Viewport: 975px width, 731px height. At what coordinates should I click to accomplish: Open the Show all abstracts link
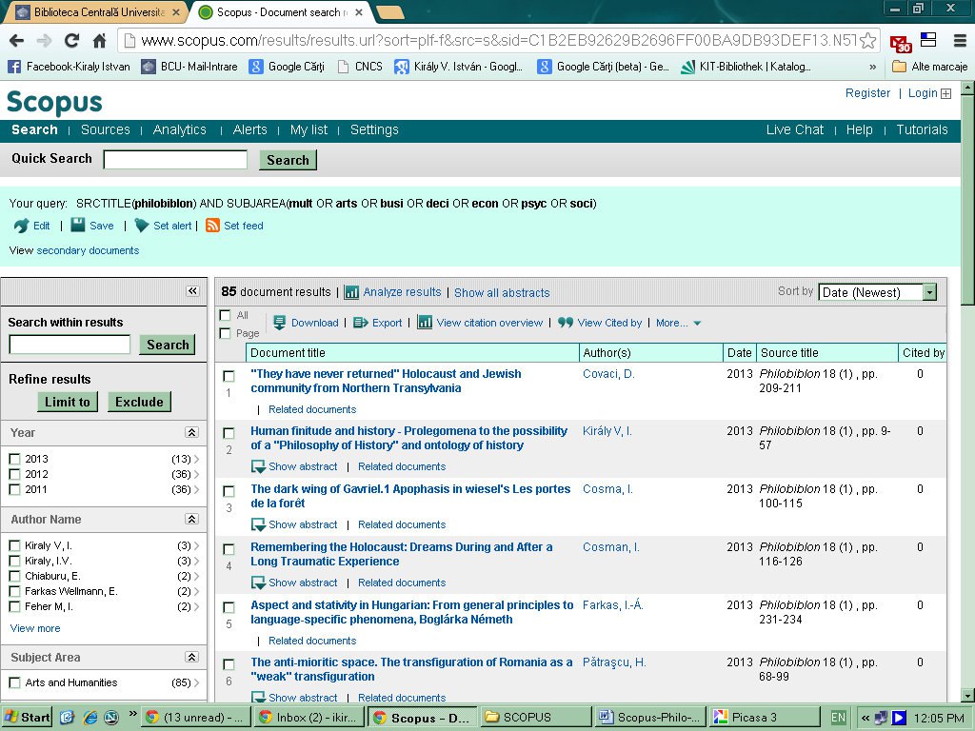coord(502,293)
